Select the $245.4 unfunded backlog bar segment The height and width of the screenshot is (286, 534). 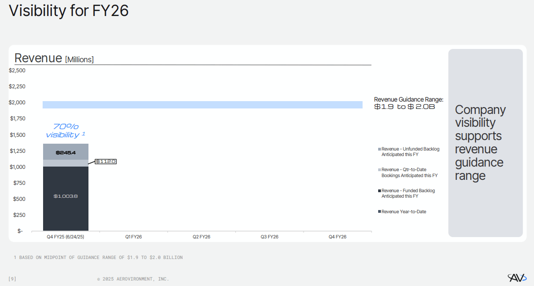[66, 152]
